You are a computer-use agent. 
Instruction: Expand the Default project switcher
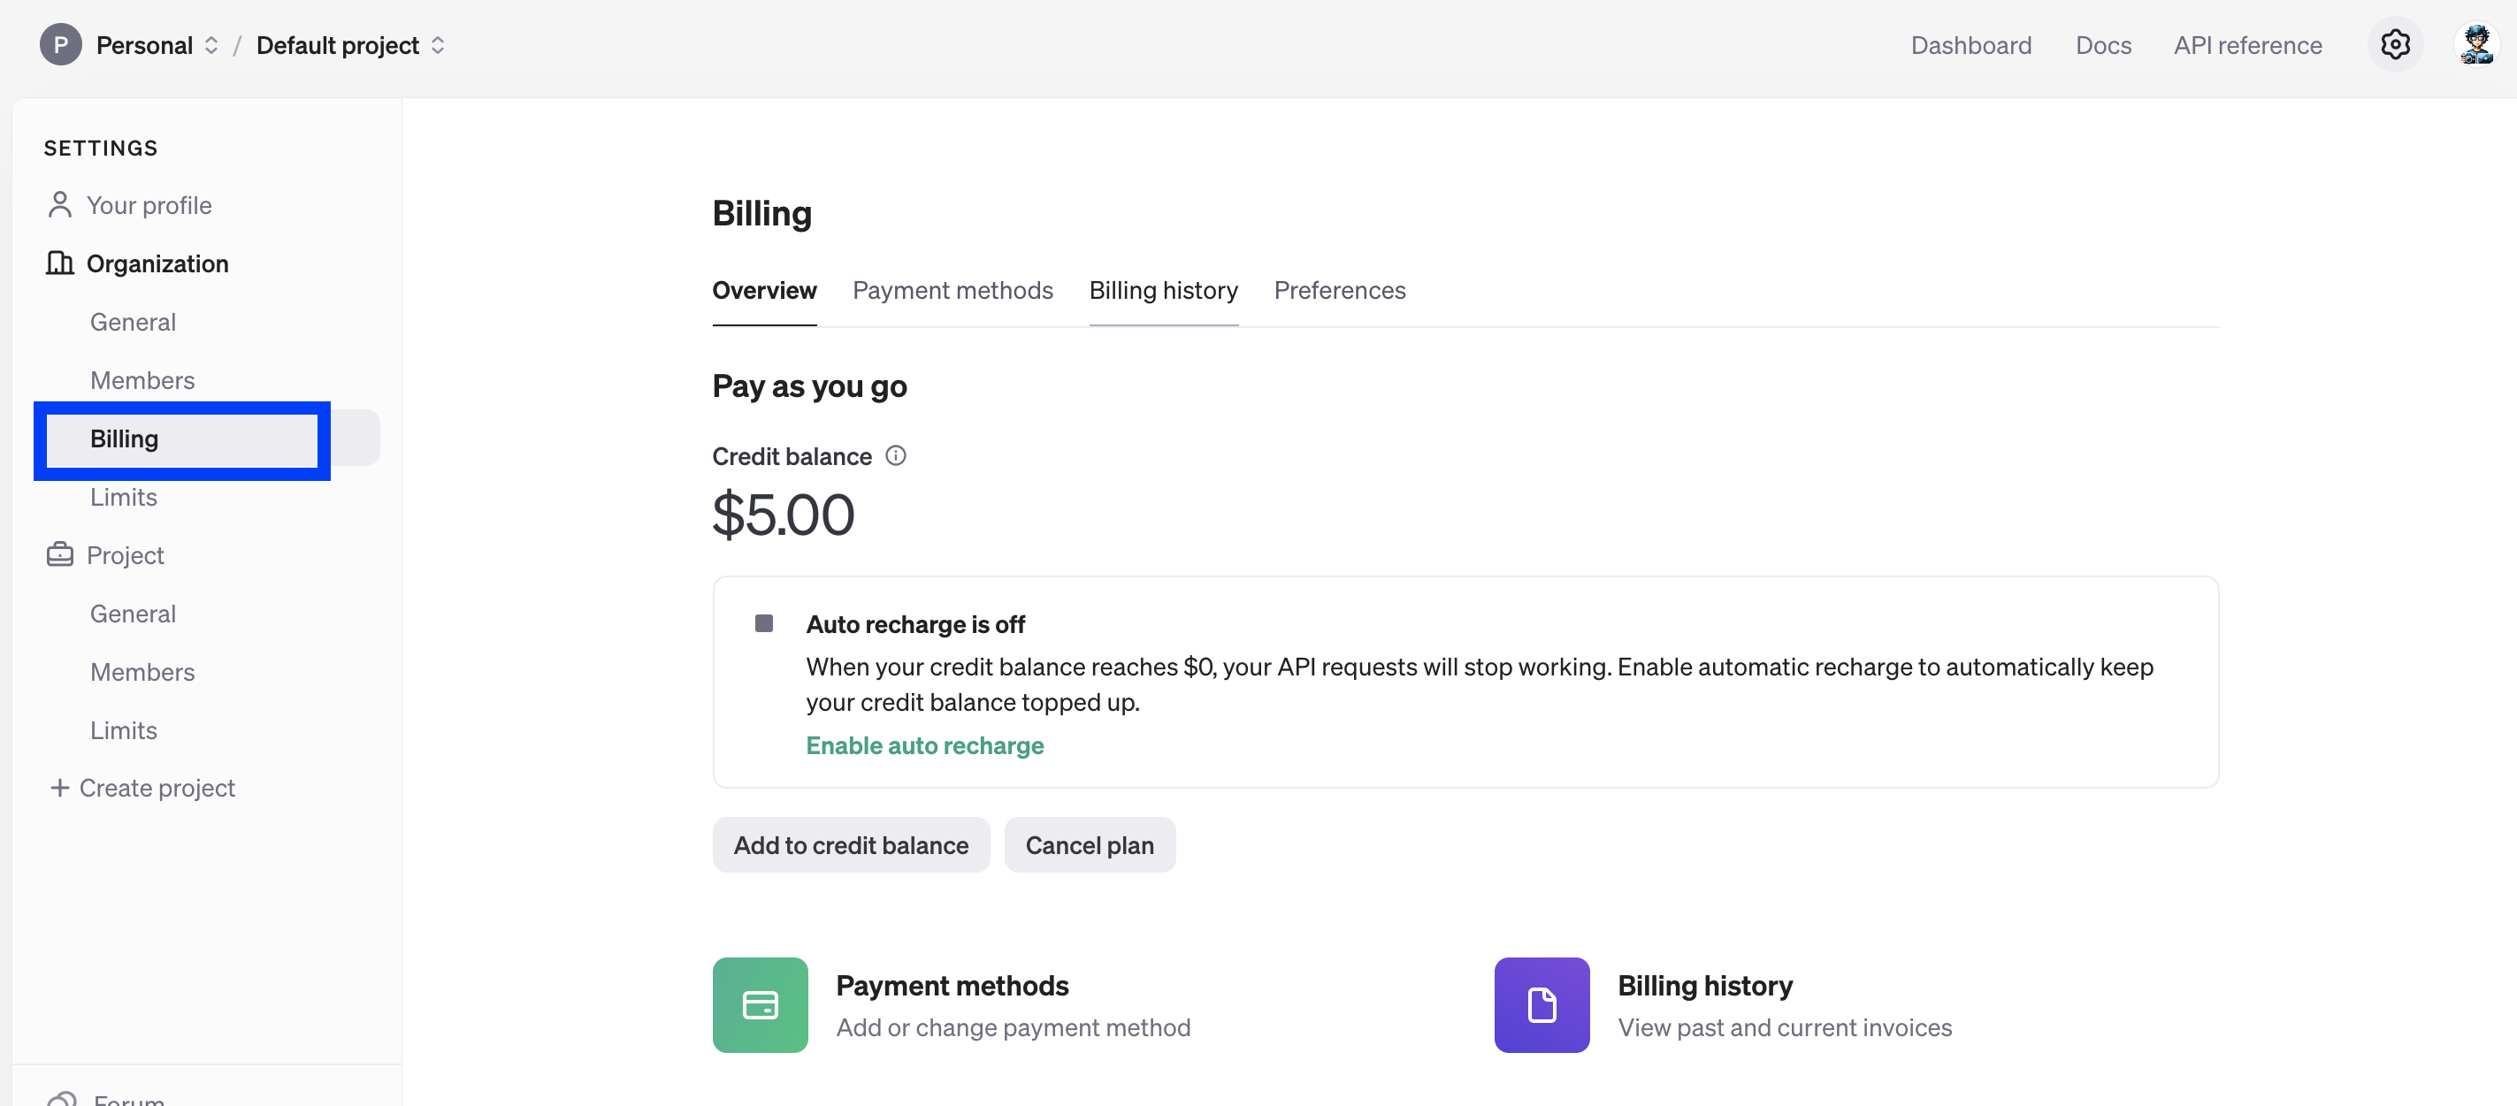438,45
